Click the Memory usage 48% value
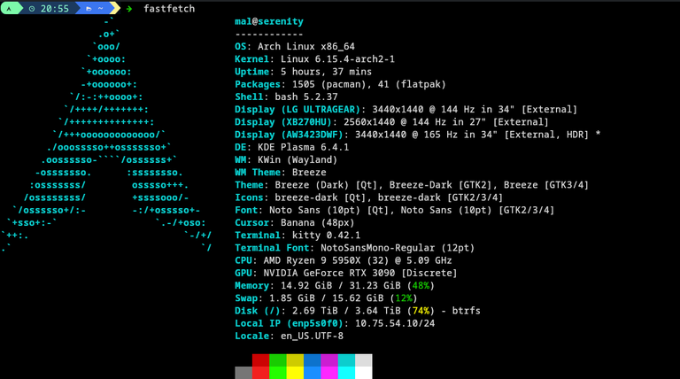Screen dimensions: 680x379 click(421, 285)
